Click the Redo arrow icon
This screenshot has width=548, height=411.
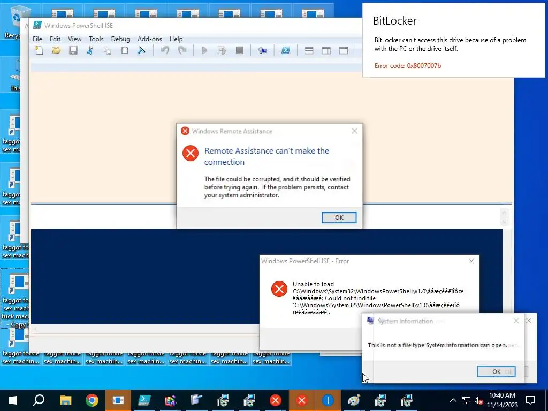182,50
